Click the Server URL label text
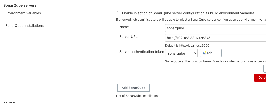 pos(128,37)
